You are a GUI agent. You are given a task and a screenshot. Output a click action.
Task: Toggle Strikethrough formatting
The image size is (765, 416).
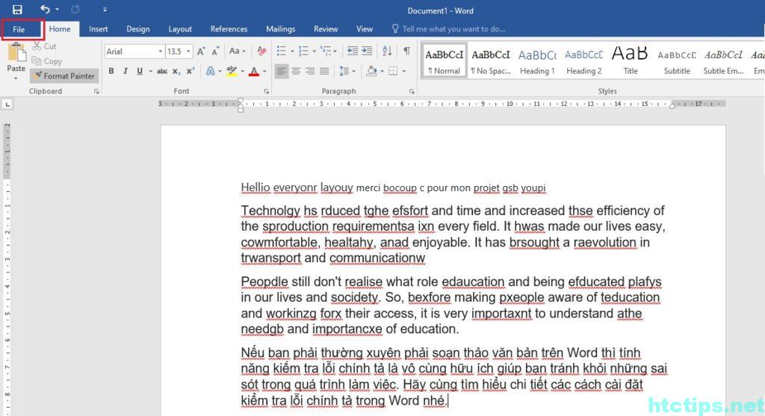point(162,72)
